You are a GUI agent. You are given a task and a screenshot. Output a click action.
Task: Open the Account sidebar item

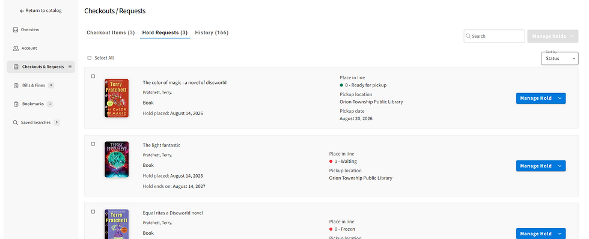[x=29, y=48]
